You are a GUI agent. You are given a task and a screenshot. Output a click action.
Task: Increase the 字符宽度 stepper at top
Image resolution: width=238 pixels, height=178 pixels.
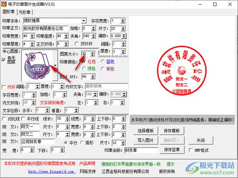click(x=123, y=20)
